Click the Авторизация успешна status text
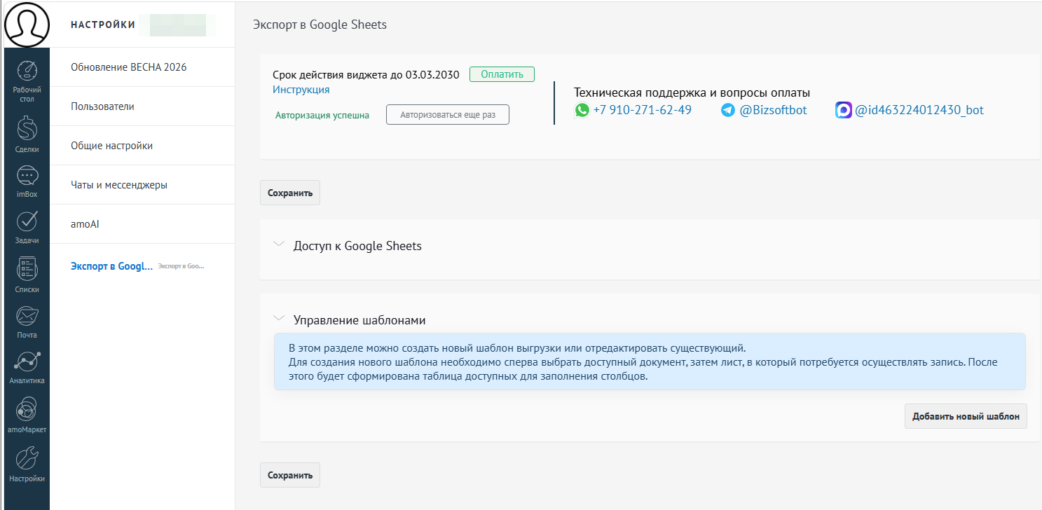The height and width of the screenshot is (510, 1042). (x=322, y=116)
